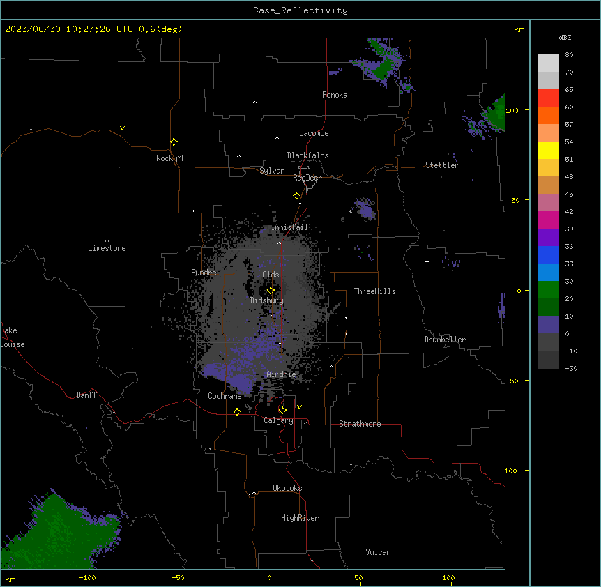Click the asterisk marker above Limestone
This screenshot has width=601, height=587.
pyautogui.click(x=107, y=241)
